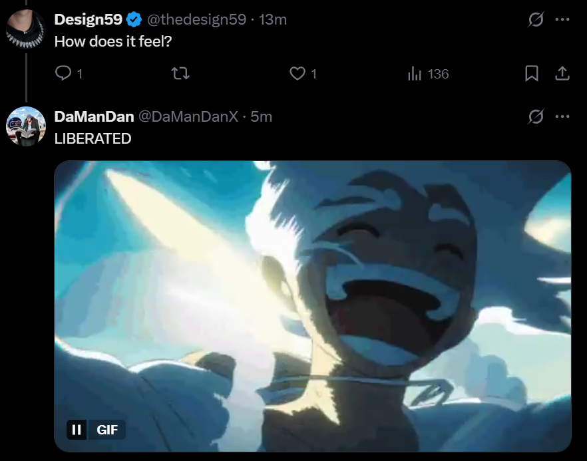Viewport: 587px width, 461px height.
Task: Click the GIF label badge
Action: [x=107, y=430]
